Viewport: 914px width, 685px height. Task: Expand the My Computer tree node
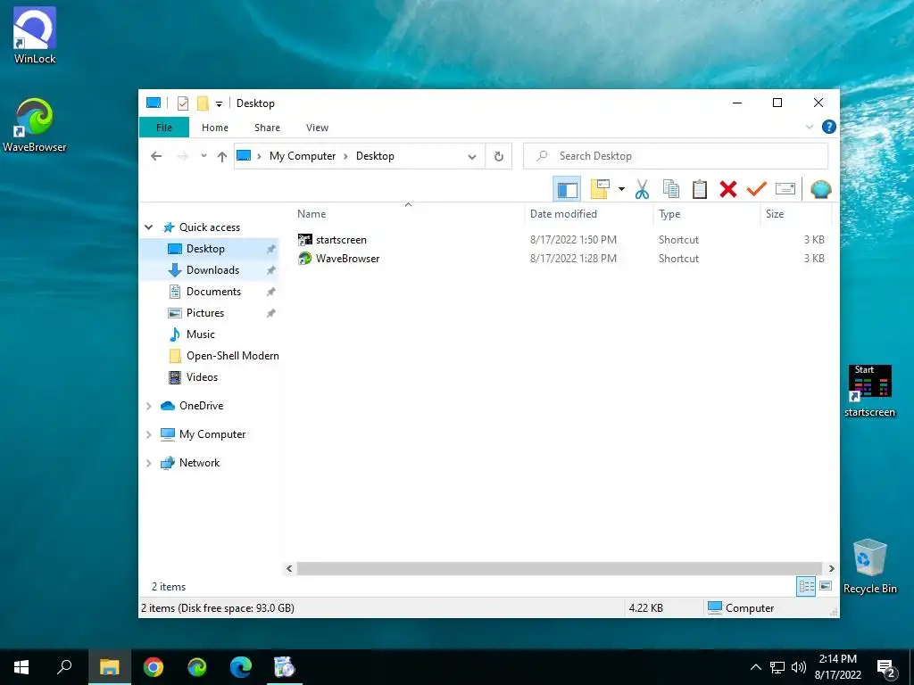point(149,434)
